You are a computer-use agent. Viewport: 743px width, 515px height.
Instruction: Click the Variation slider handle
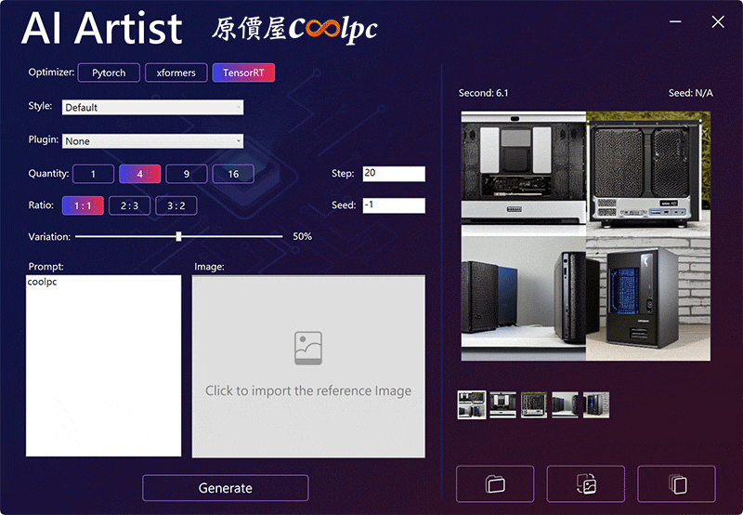pos(178,236)
